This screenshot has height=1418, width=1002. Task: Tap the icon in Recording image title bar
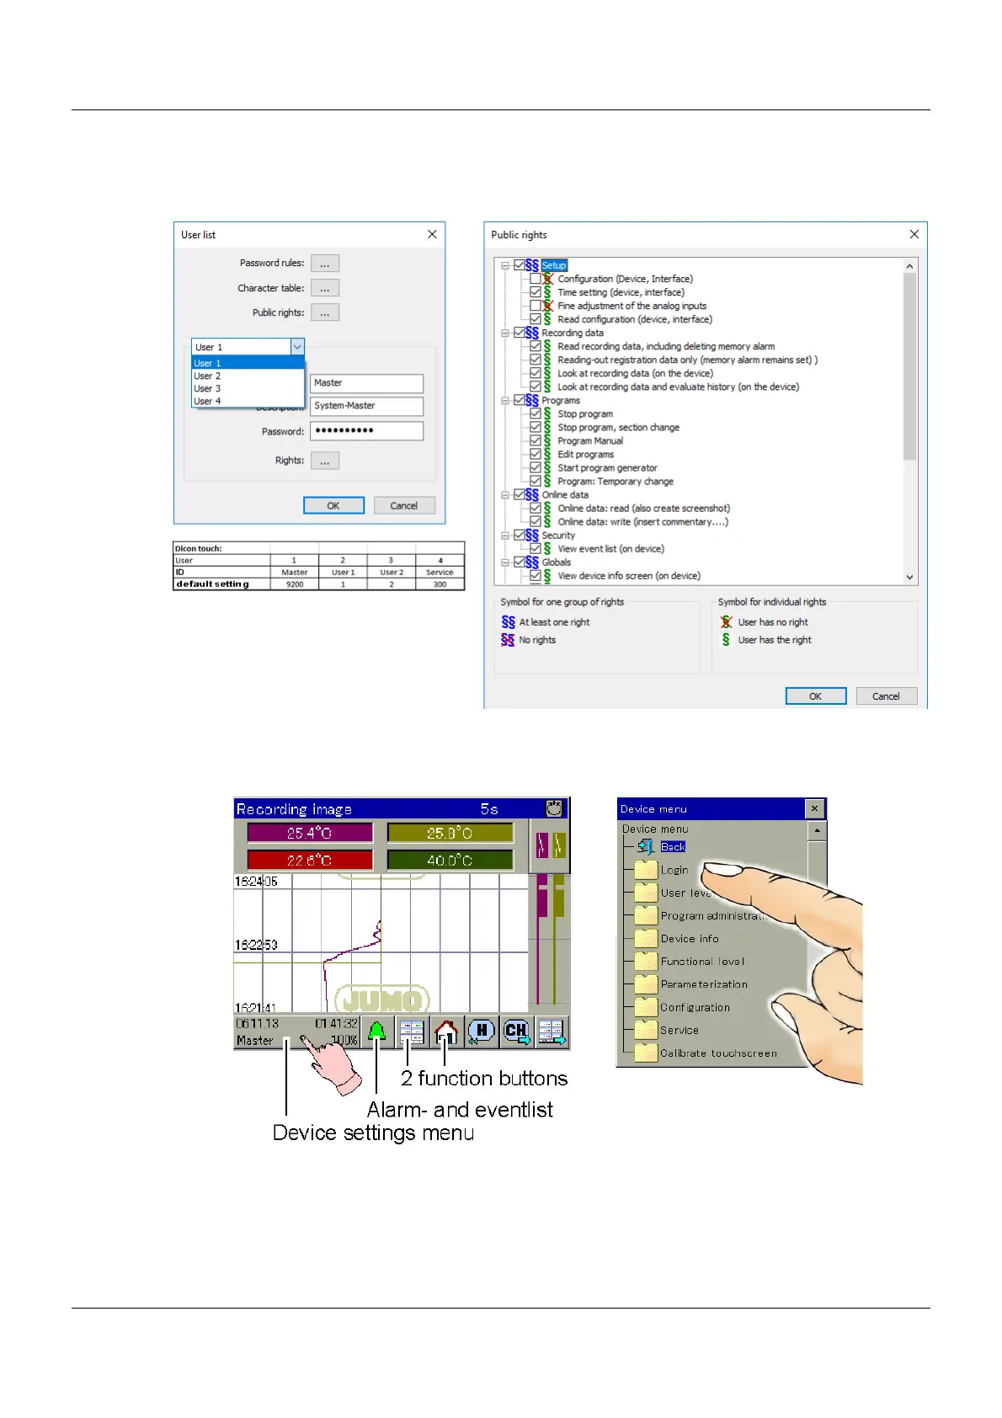[x=553, y=808]
